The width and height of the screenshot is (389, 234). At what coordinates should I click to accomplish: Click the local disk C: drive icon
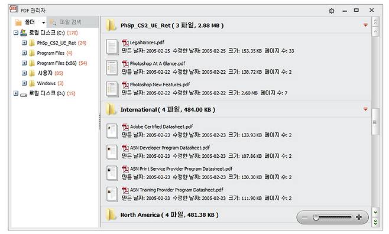(x=23, y=32)
